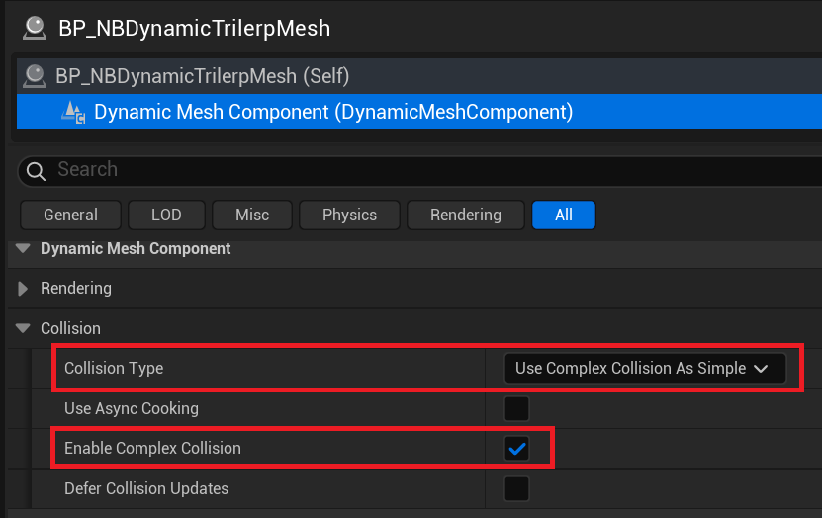Viewport: 822px width, 518px height.
Task: Select Dynamic Mesh Component in the tree
Action: click(419, 112)
